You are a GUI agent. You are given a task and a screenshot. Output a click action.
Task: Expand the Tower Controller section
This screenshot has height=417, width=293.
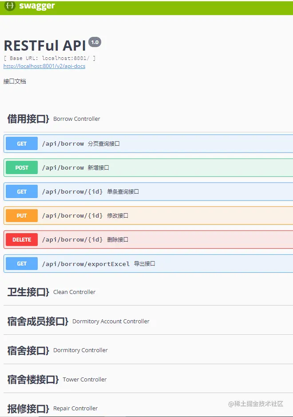pyautogui.click(x=148, y=380)
